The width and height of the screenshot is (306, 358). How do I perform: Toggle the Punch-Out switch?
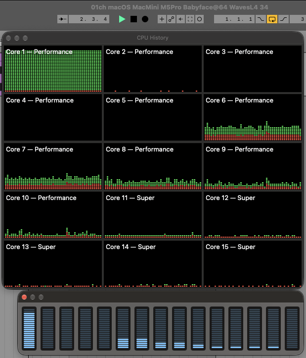283,19
